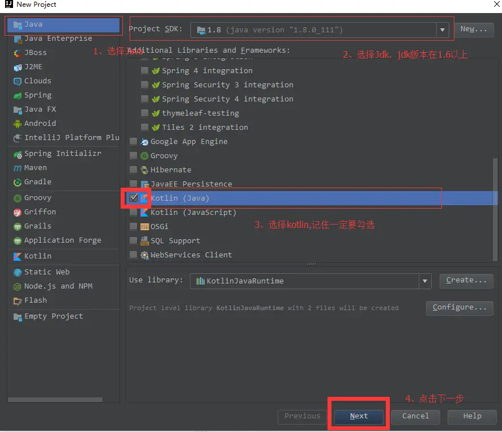Image resolution: width=502 pixels, height=432 pixels.
Task: Click the Java FX folder icon
Action: (x=18, y=109)
